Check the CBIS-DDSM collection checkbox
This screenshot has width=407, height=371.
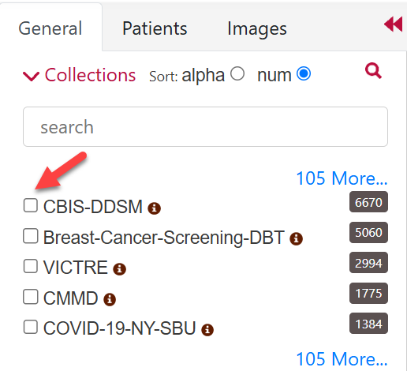[31, 205]
